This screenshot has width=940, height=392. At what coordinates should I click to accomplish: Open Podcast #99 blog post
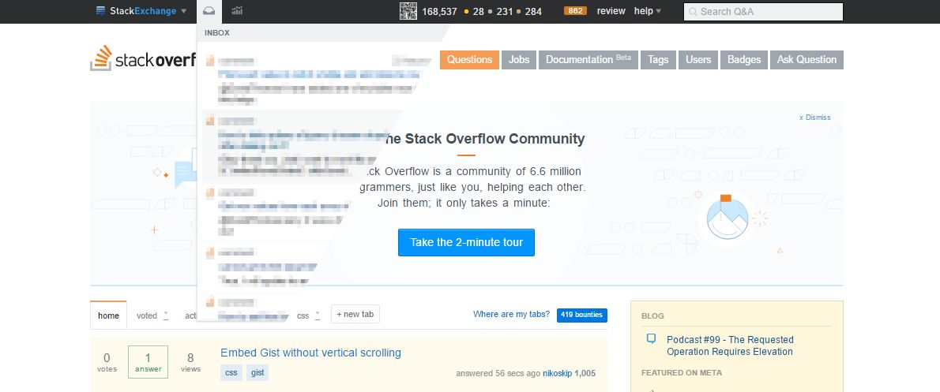730,345
